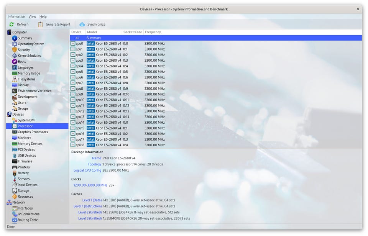Click the Generate Report icon

41,25
